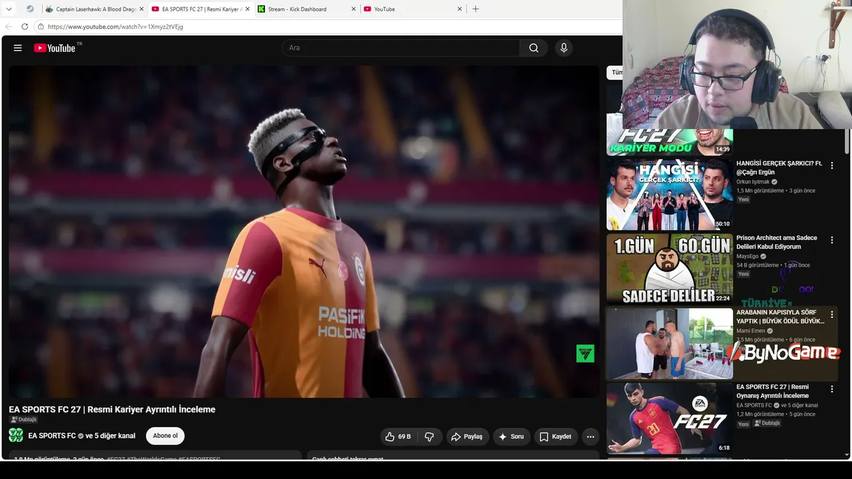852x479 pixels.
Task: Click the 22:24 duration badge
Action: coord(722,299)
